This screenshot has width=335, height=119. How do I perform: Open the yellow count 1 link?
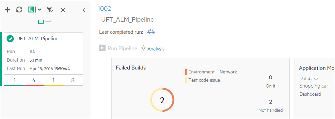pyautogui.click(x=53, y=80)
